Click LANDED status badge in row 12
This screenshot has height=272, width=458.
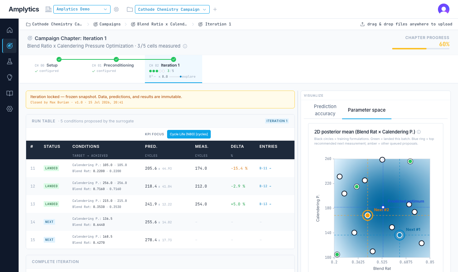point(52,186)
